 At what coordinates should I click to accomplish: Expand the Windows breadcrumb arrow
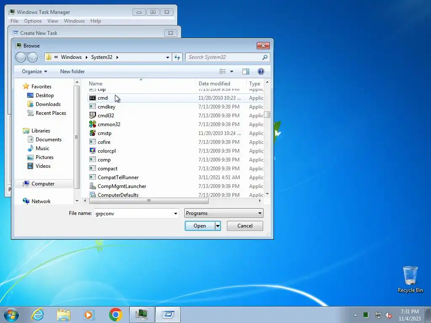(x=86, y=57)
